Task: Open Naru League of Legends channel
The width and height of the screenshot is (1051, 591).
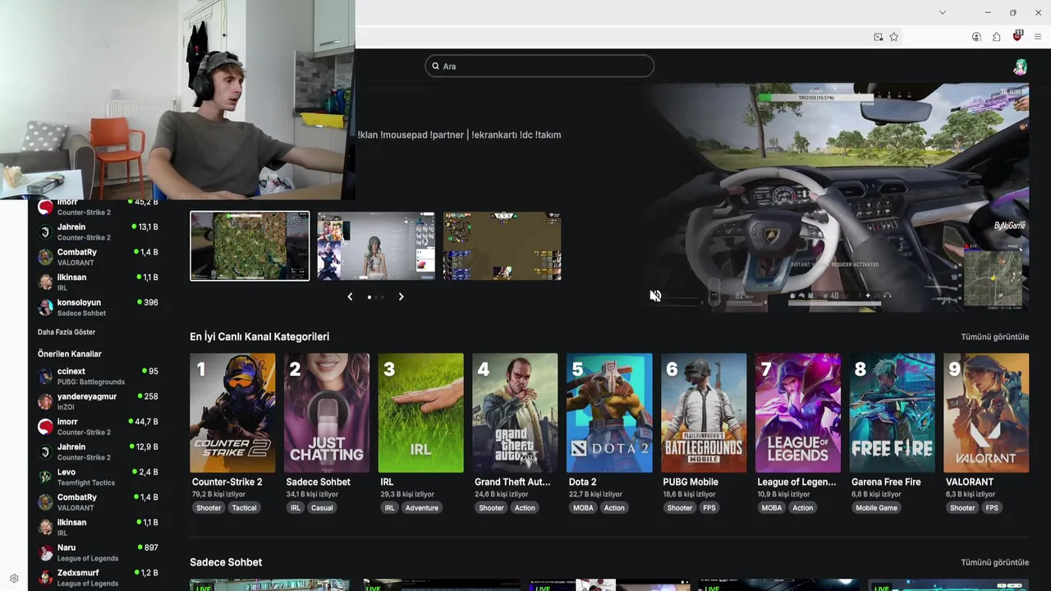Action: point(98,552)
